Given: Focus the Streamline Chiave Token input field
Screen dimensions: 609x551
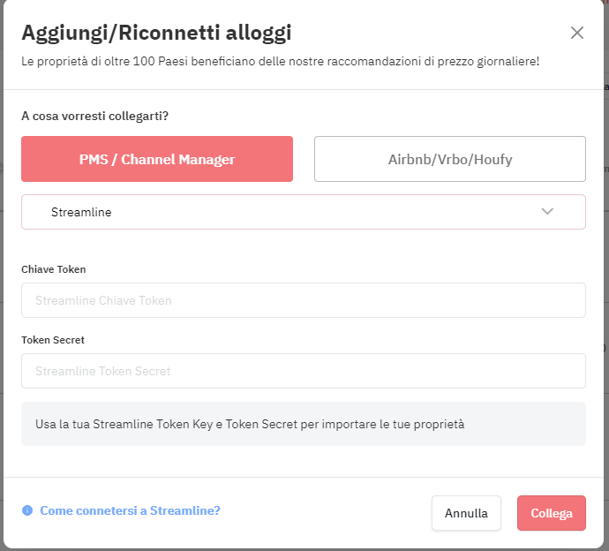Looking at the screenshot, I should tap(304, 300).
